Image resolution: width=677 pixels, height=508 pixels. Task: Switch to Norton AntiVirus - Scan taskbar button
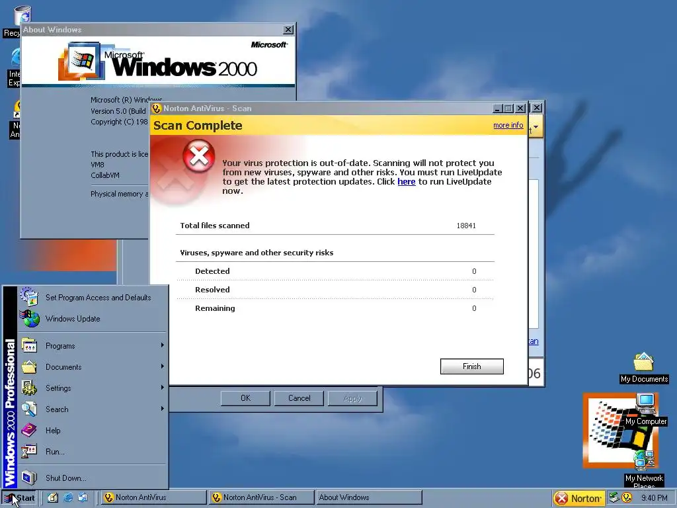262,497
